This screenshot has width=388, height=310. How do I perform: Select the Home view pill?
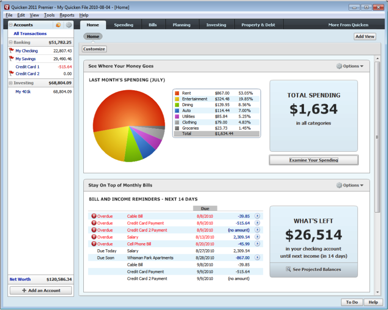(93, 36)
